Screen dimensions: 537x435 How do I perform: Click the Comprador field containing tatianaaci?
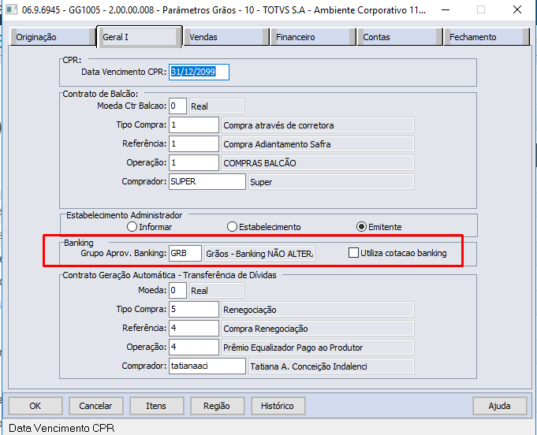click(x=207, y=366)
